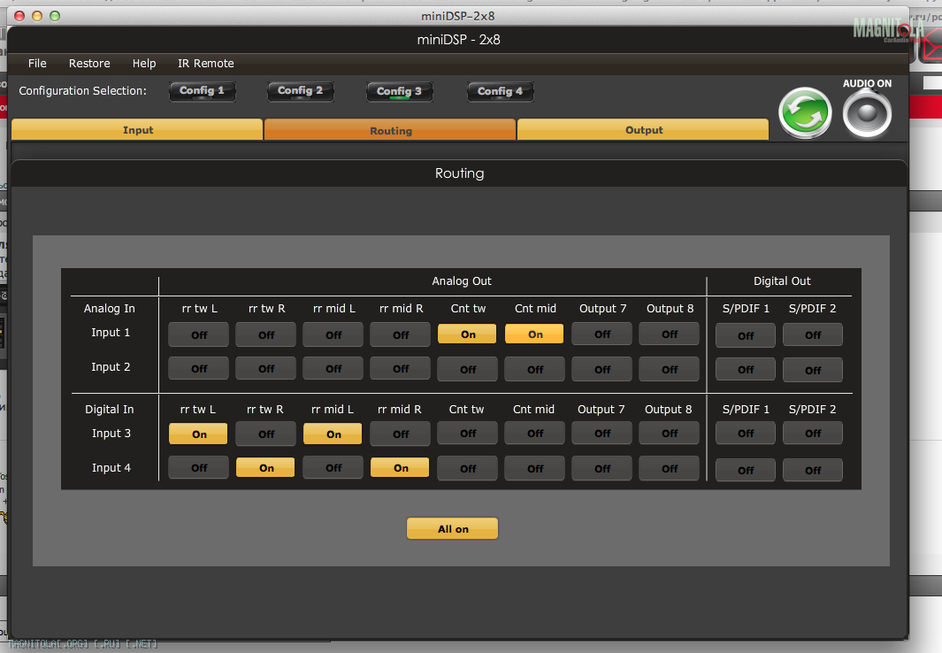Enable Input 4 to rr tw L routing
942x653 pixels.
[x=199, y=467]
